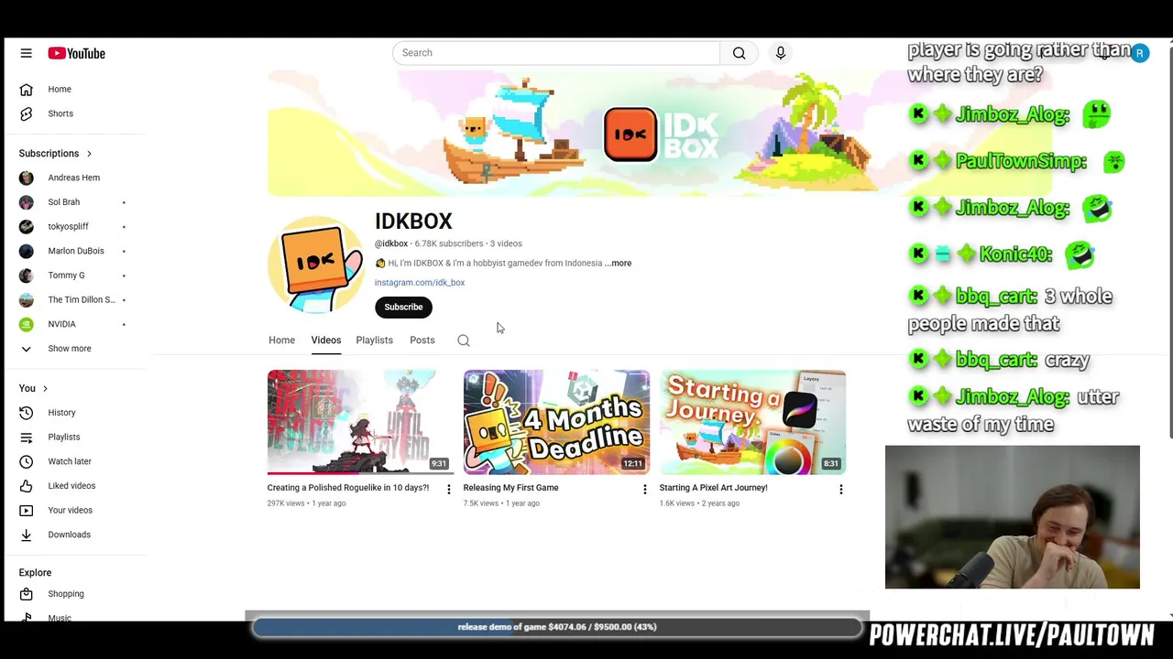Click the search input field
The image size is (1173, 659).
point(556,53)
